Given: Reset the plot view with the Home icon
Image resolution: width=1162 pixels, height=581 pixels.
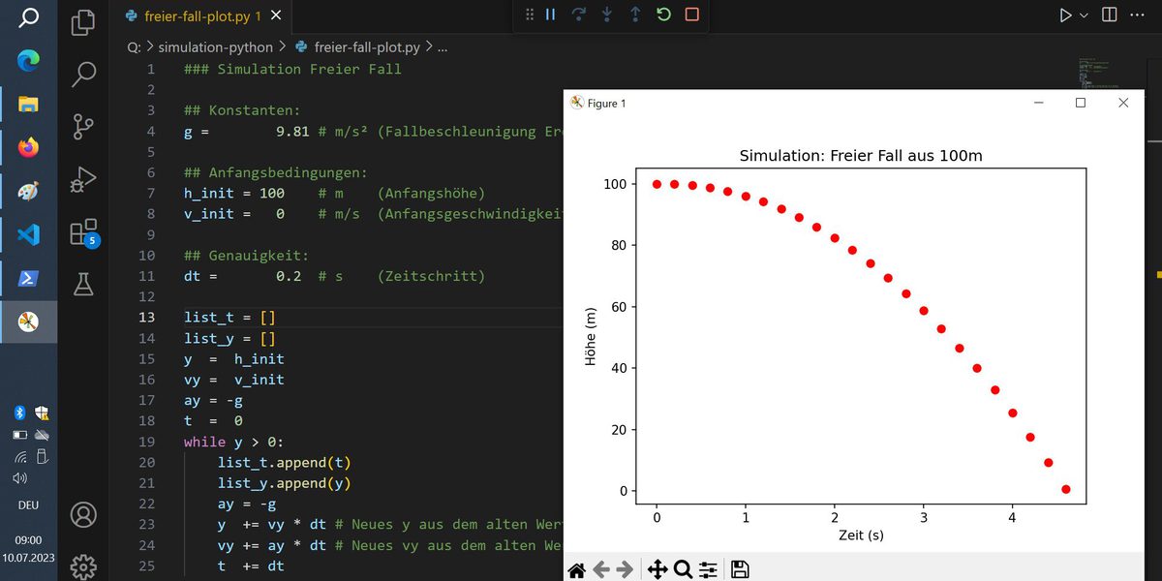Looking at the screenshot, I should click(x=576, y=569).
